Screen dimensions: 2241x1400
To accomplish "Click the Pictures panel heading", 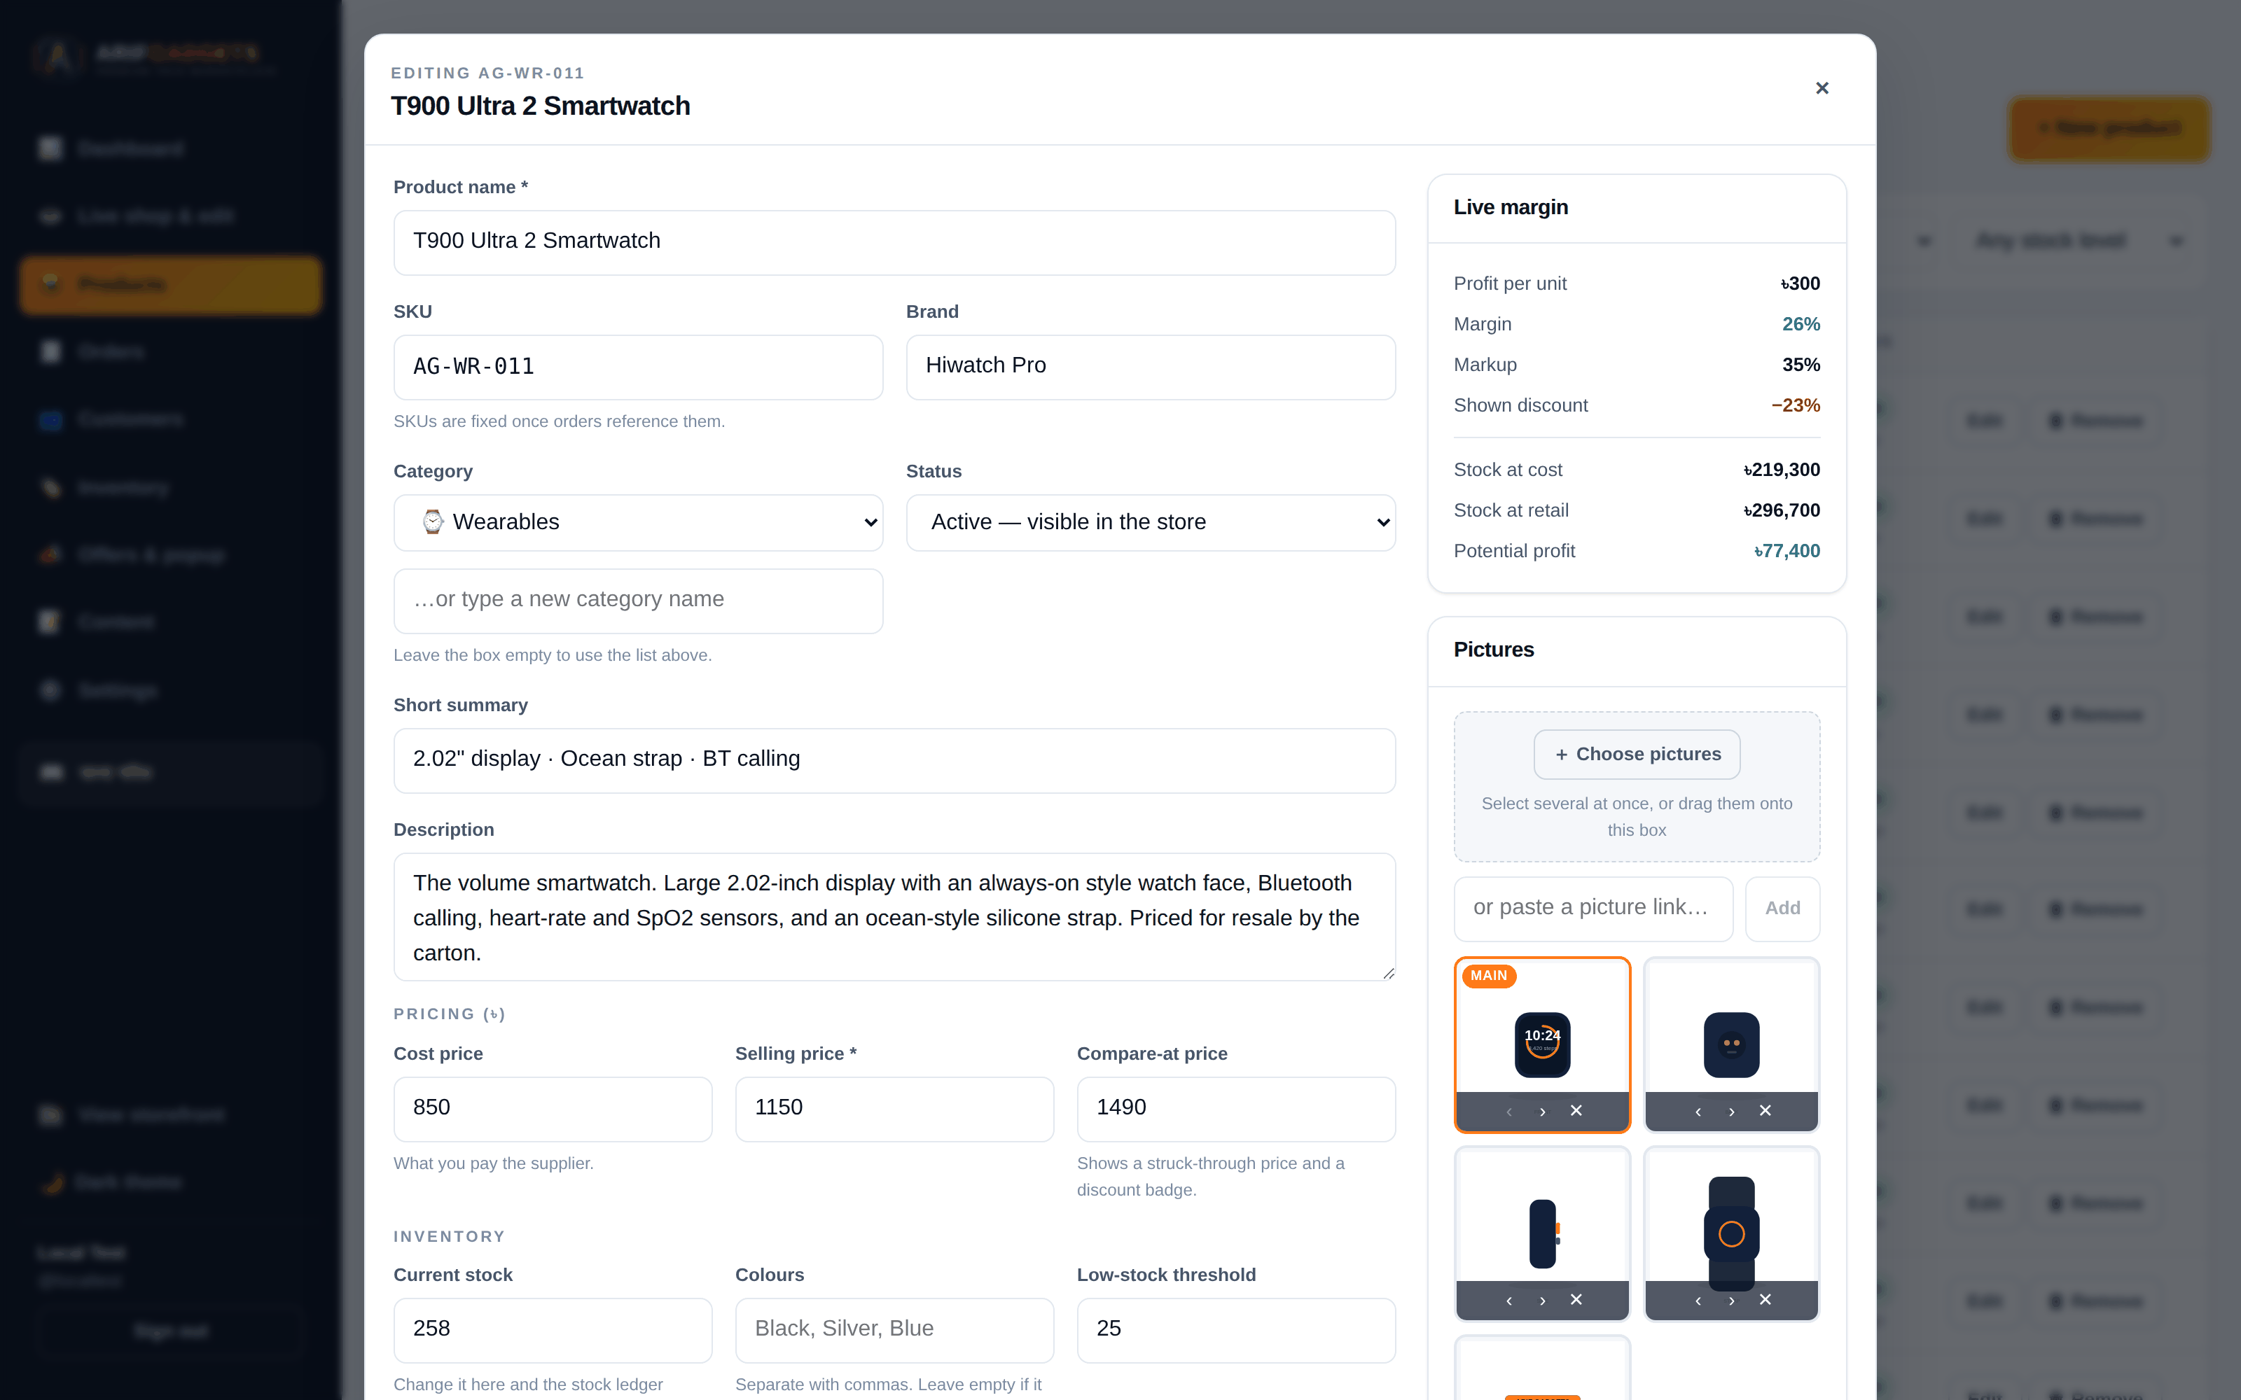I will tap(1494, 650).
